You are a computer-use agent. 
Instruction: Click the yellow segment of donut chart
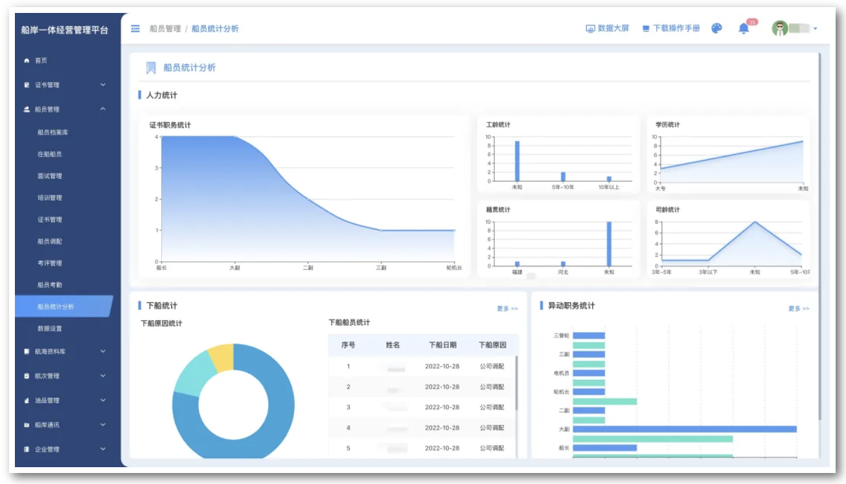point(222,358)
